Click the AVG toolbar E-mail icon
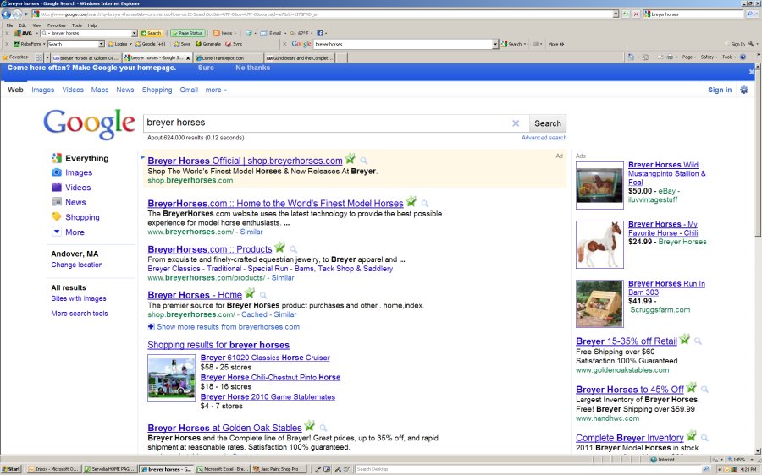Viewport: 762px width, 475px height. click(271, 33)
